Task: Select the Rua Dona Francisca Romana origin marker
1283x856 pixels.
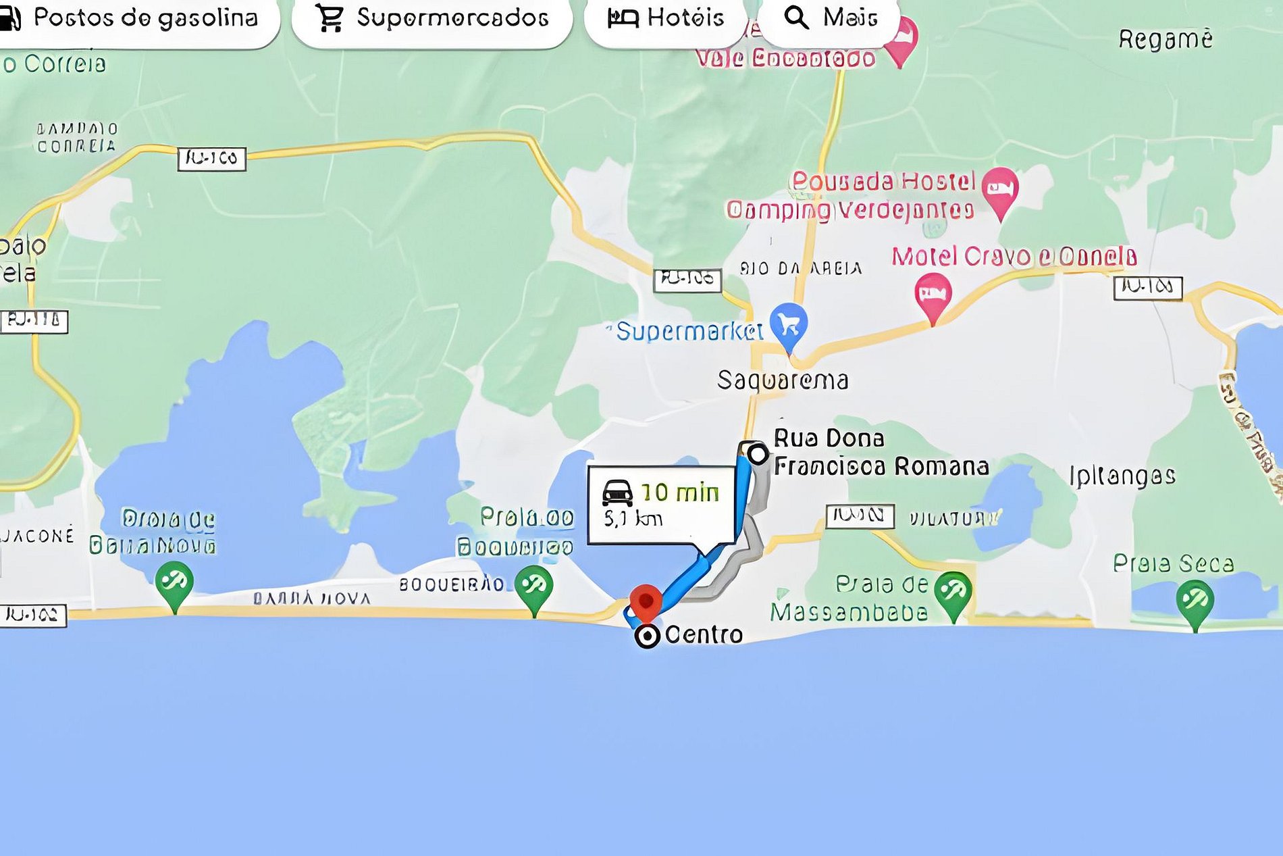Action: (x=758, y=454)
